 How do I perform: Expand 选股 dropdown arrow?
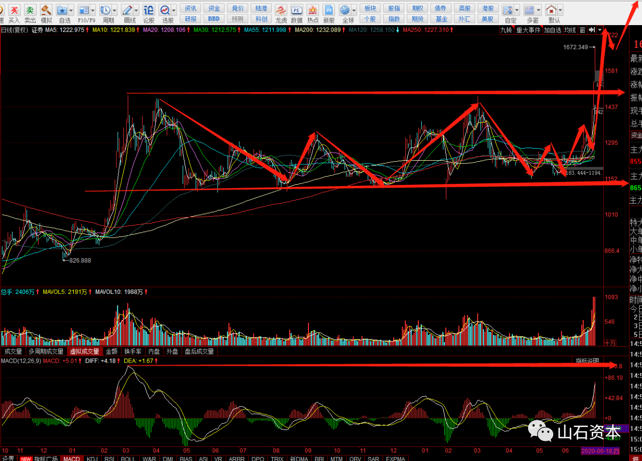click(174, 10)
